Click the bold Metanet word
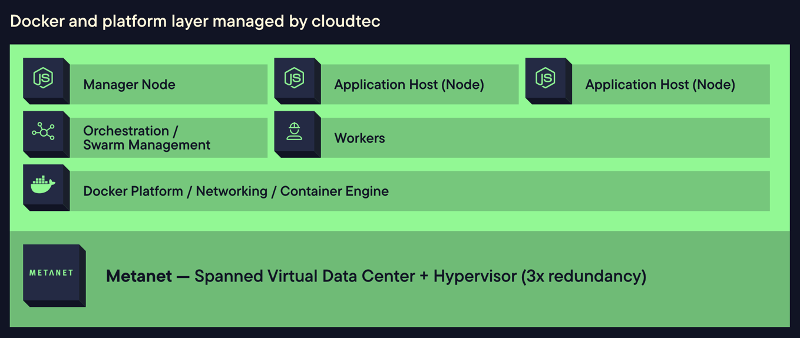Viewport: 800px width, 338px height. tap(139, 276)
